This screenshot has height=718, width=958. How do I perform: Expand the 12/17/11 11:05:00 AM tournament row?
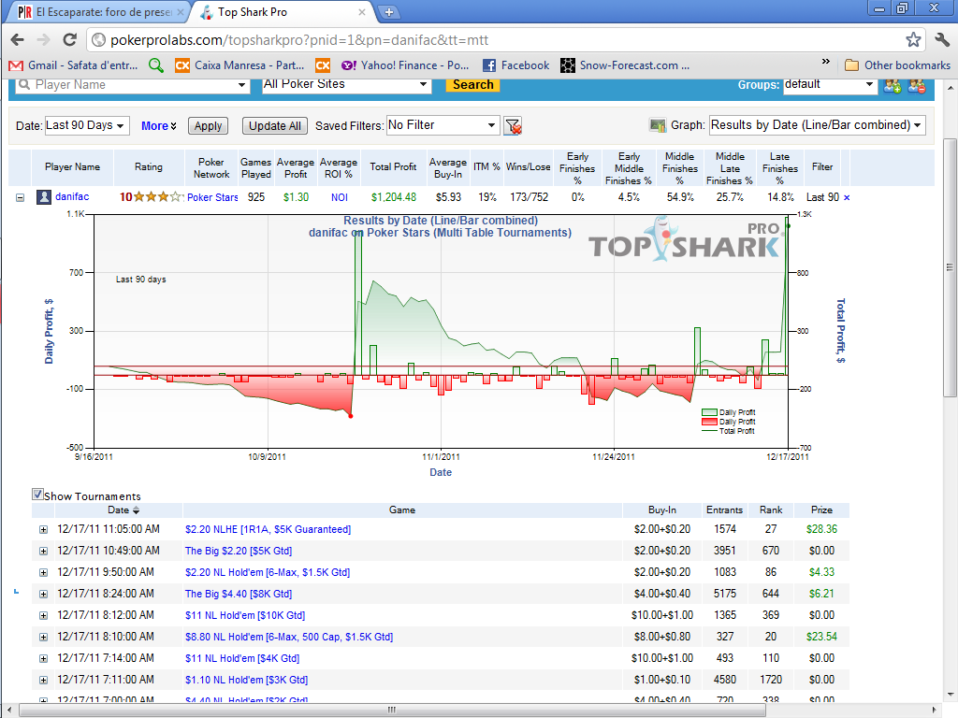[x=43, y=530]
